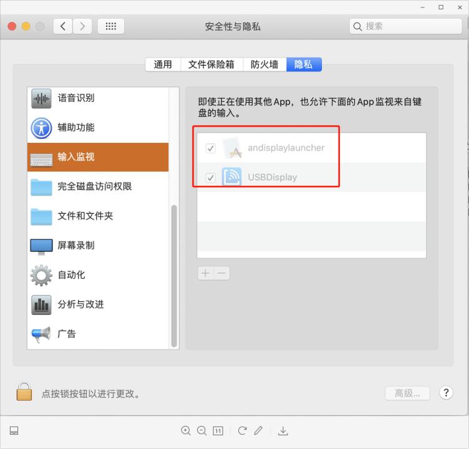Click the pencil edit icon
The width and height of the screenshot is (469, 449).
(258, 430)
